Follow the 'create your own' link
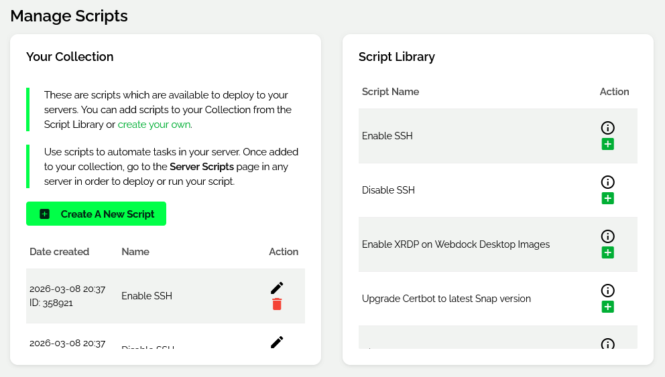 coord(154,125)
